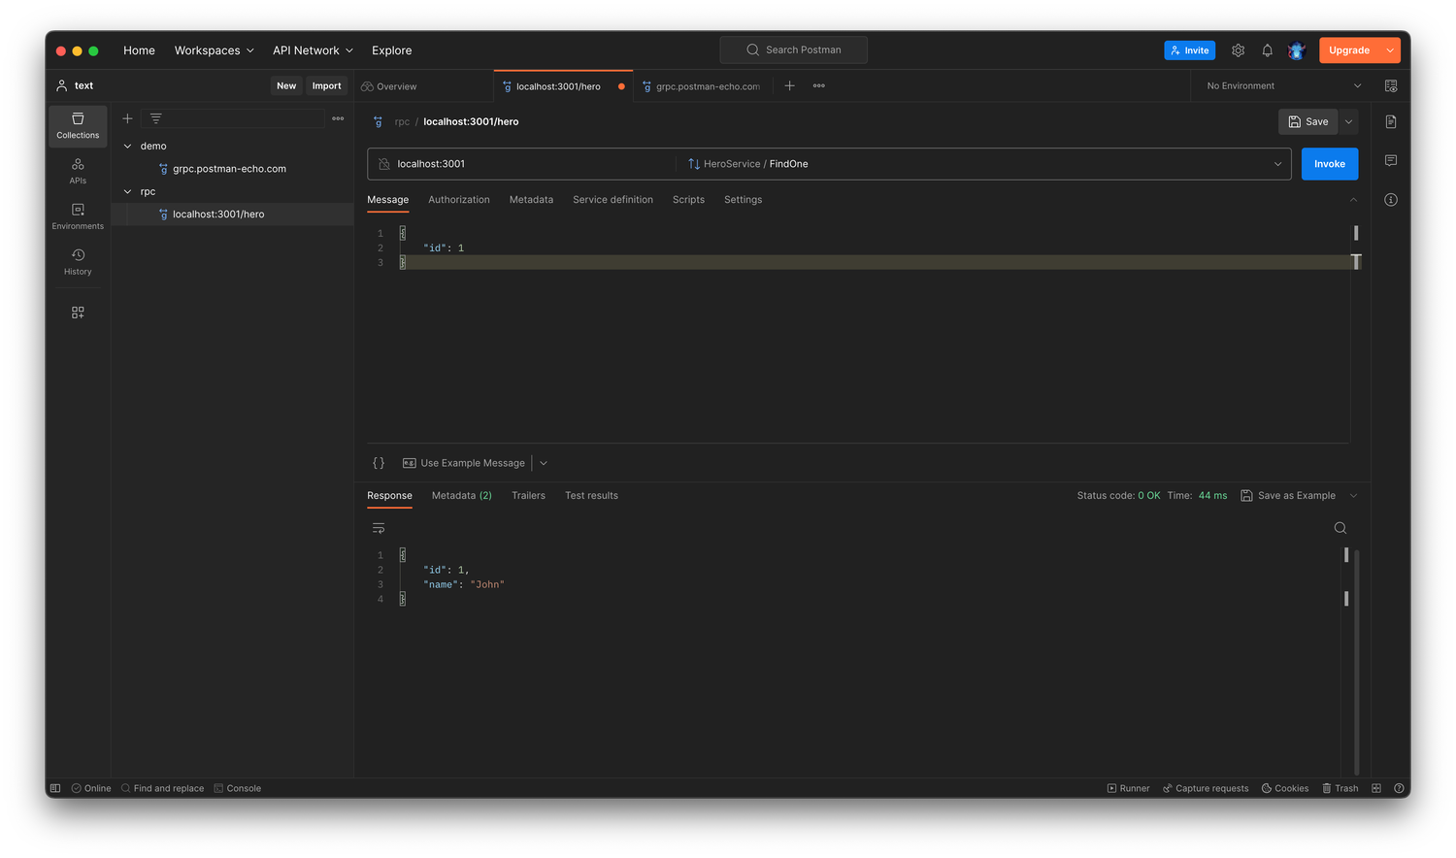Open Save as Example dropdown arrow
Screen dimensions: 1456x858
click(1353, 496)
